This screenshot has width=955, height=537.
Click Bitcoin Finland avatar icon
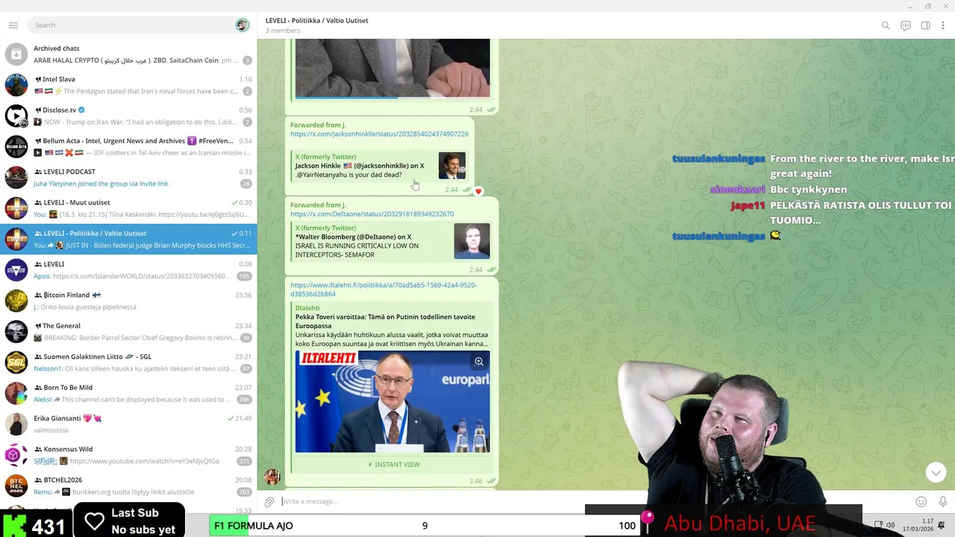(16, 301)
